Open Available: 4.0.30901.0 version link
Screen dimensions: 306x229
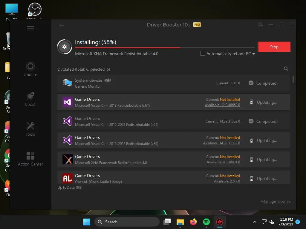[x=223, y=162]
